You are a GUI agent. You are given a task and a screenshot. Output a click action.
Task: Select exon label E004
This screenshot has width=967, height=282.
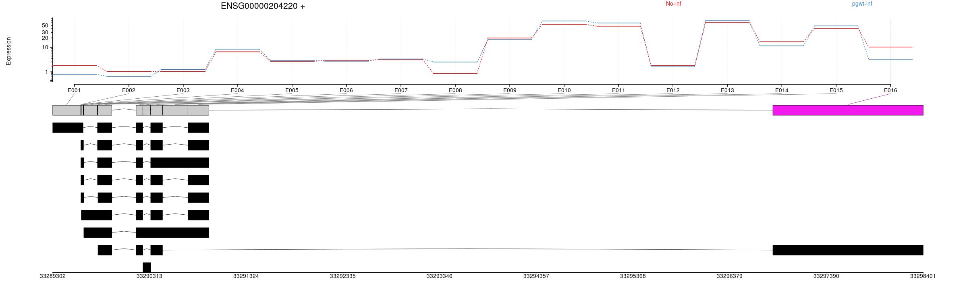point(237,90)
